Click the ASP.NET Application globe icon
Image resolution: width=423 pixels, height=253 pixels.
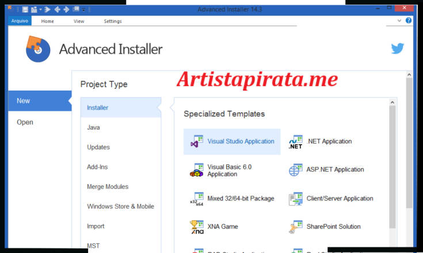point(296,170)
